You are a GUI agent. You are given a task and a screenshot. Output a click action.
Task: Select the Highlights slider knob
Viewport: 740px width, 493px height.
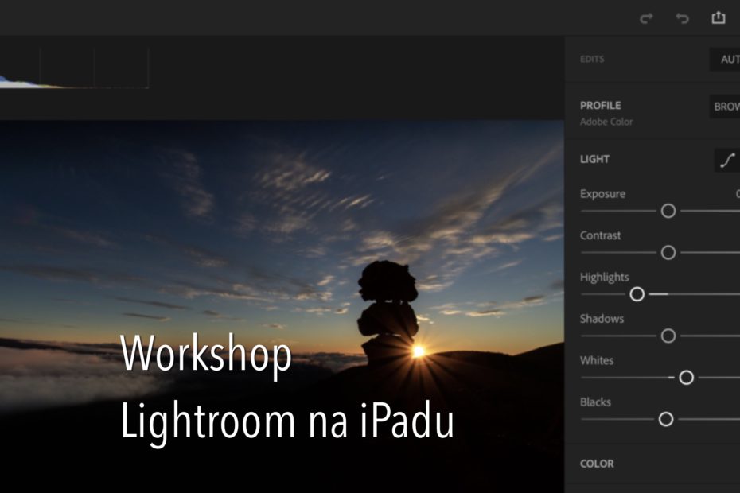[637, 294]
